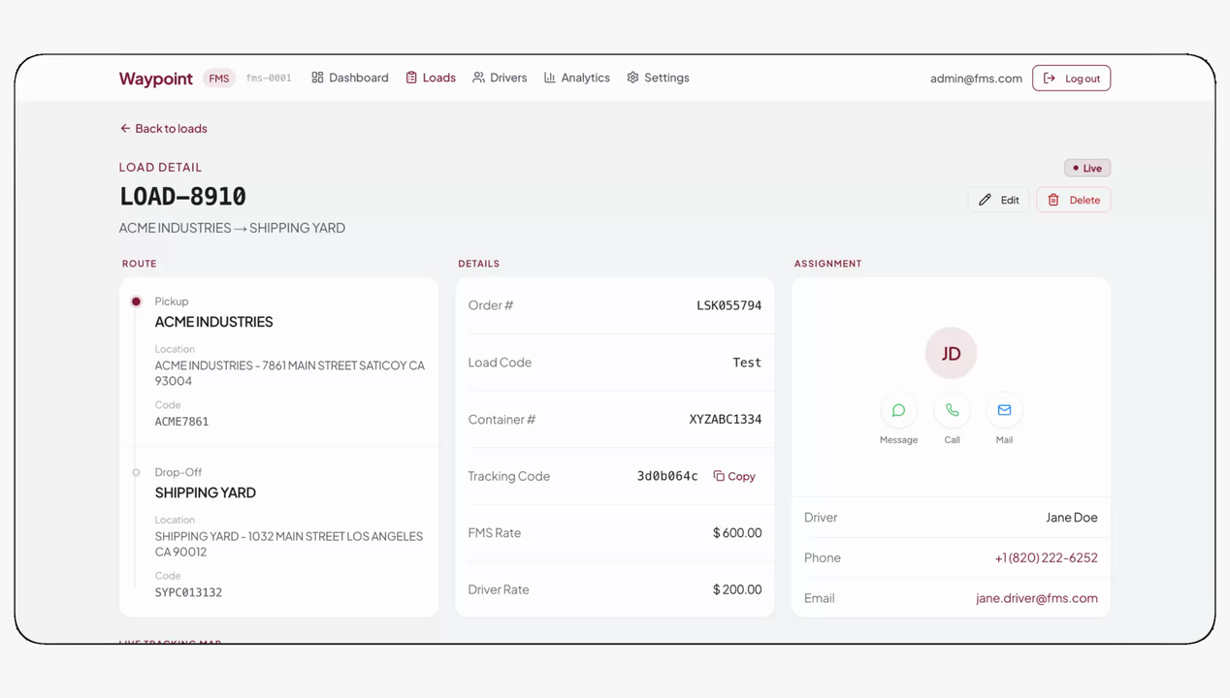Copy the tracking code
The width and height of the screenshot is (1230, 698).
(x=734, y=476)
